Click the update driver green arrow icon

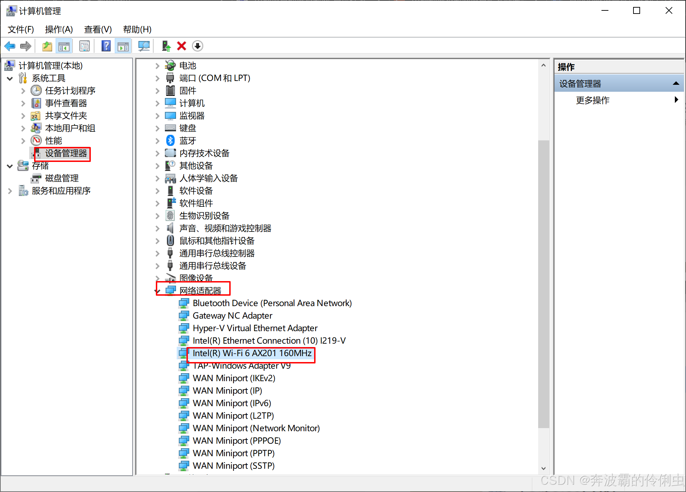click(x=166, y=46)
